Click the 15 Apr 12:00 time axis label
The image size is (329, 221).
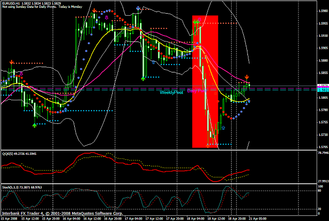(x=30, y=219)
